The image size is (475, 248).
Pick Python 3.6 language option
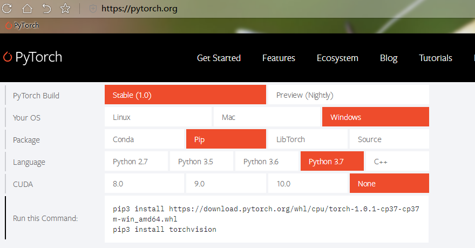(267, 162)
